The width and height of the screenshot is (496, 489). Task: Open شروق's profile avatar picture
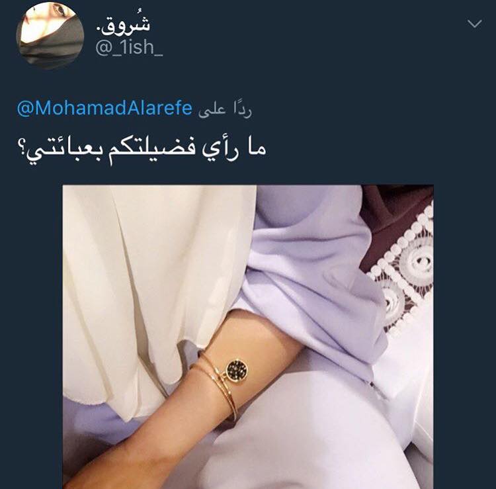point(50,35)
